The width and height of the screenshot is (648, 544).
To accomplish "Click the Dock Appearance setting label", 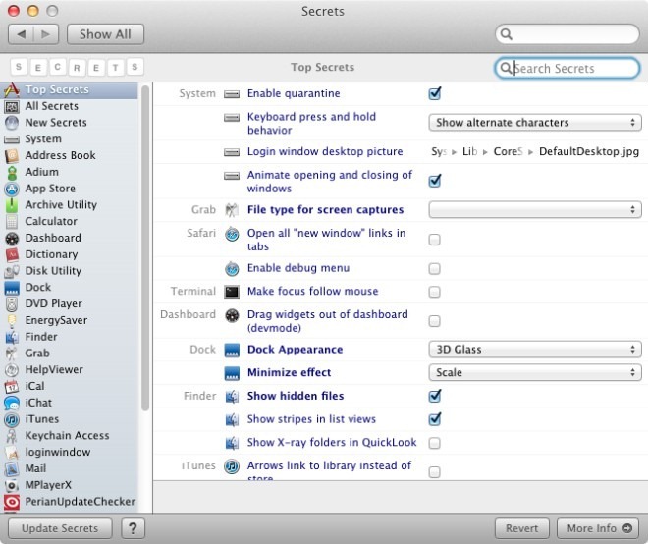I will [296, 350].
